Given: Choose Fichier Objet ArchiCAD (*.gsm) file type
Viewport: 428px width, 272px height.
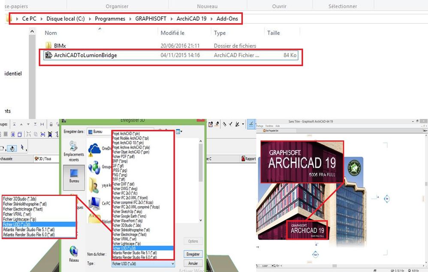Looking at the screenshot, I should 130,152.
